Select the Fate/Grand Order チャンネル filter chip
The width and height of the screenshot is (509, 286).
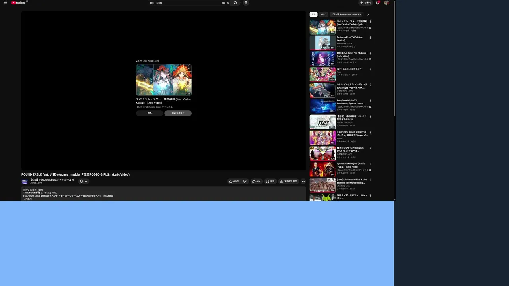point(347,14)
